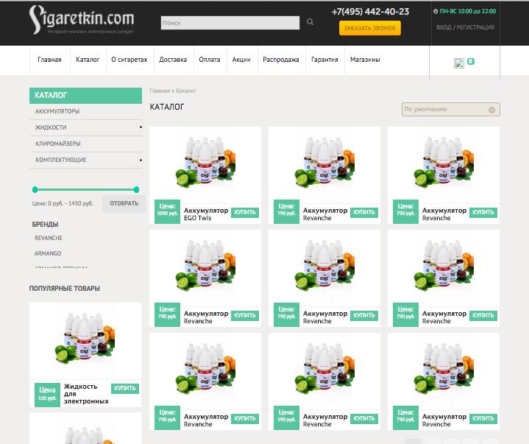Viewport: 529px width, 444px height.
Task: Select the Armango brand filter
Action: click(x=48, y=253)
